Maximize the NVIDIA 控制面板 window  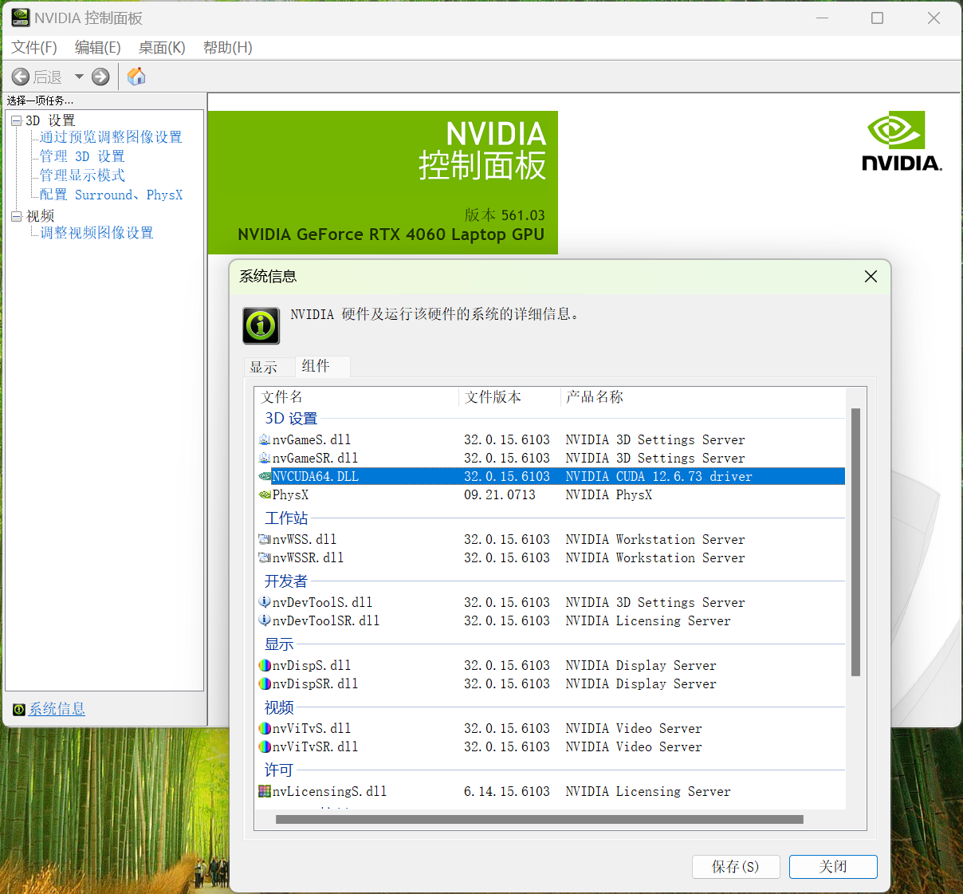[x=877, y=18]
